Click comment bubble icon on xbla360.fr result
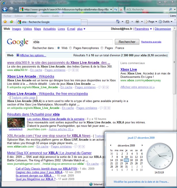This screenshot has height=188, width=177. 70,70
